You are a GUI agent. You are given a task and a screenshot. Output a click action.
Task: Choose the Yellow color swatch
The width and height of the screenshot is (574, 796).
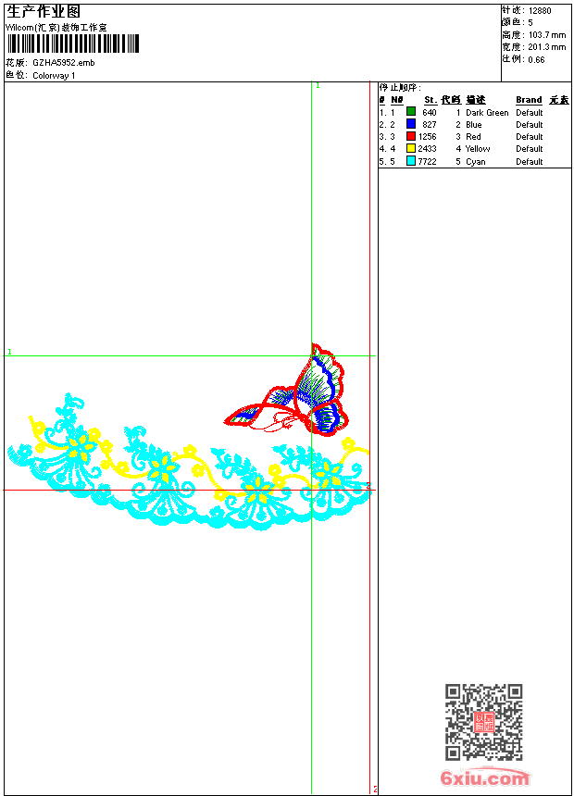click(411, 148)
